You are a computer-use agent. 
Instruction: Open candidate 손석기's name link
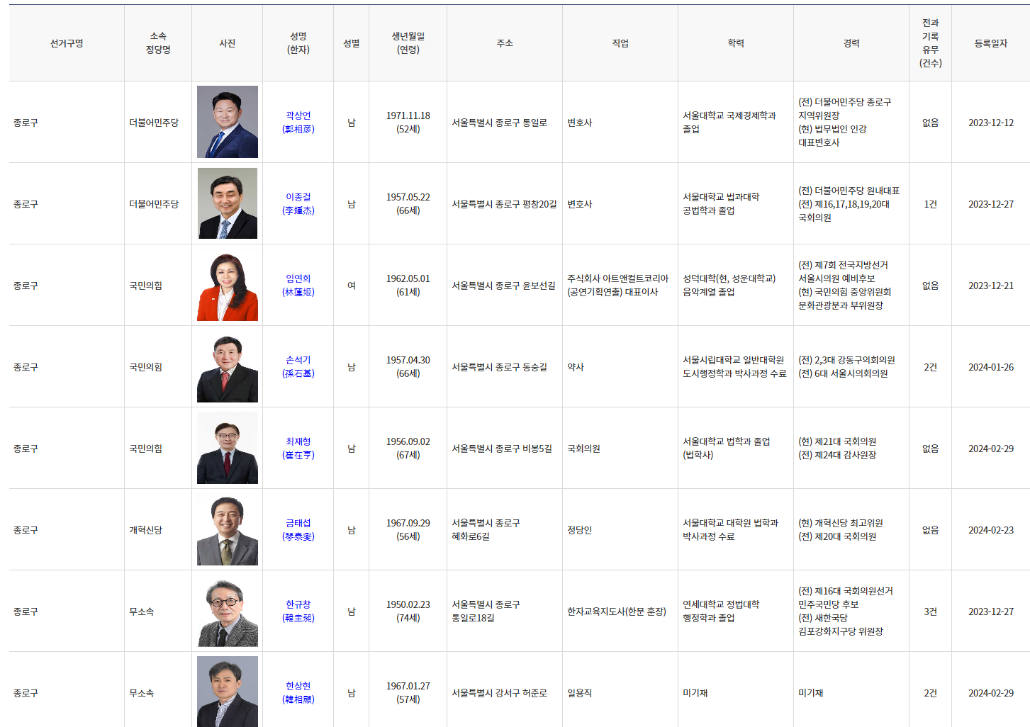(x=298, y=366)
